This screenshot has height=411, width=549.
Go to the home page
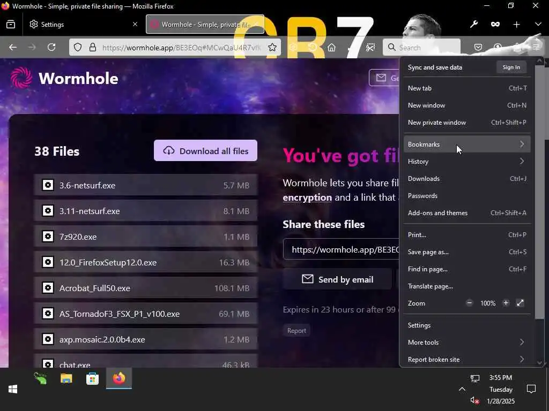(x=331, y=47)
